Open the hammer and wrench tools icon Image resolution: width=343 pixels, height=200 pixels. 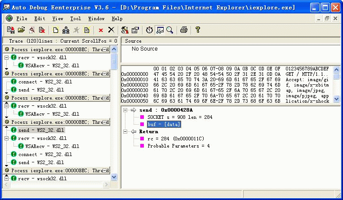125,30
